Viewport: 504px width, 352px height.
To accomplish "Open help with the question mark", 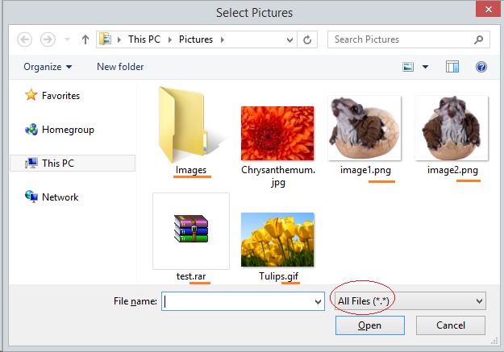I will click(x=481, y=67).
